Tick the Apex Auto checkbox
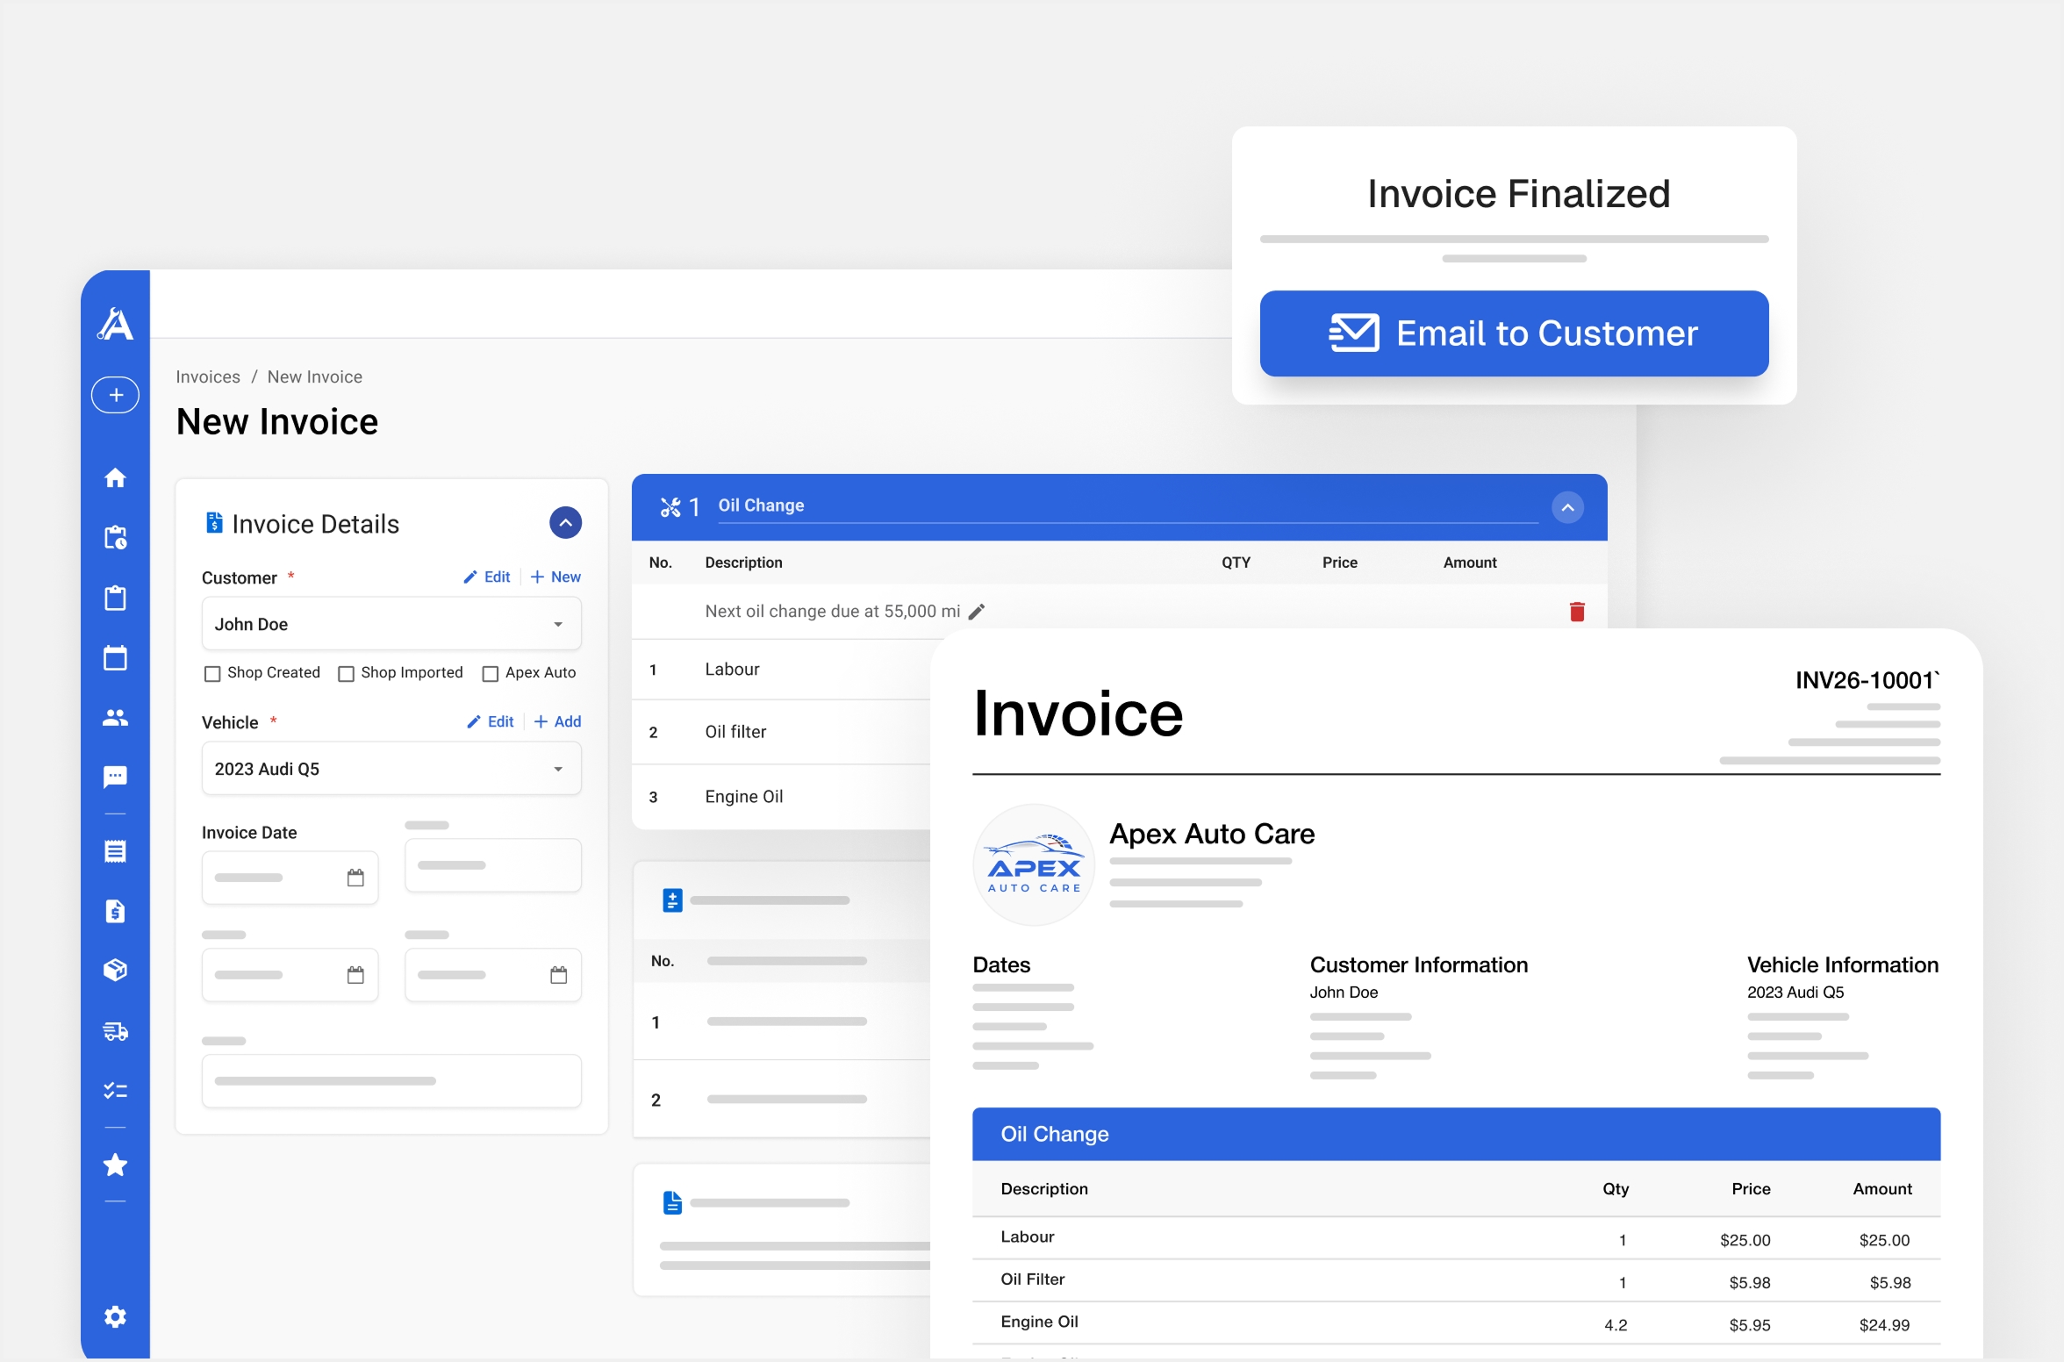 point(491,673)
